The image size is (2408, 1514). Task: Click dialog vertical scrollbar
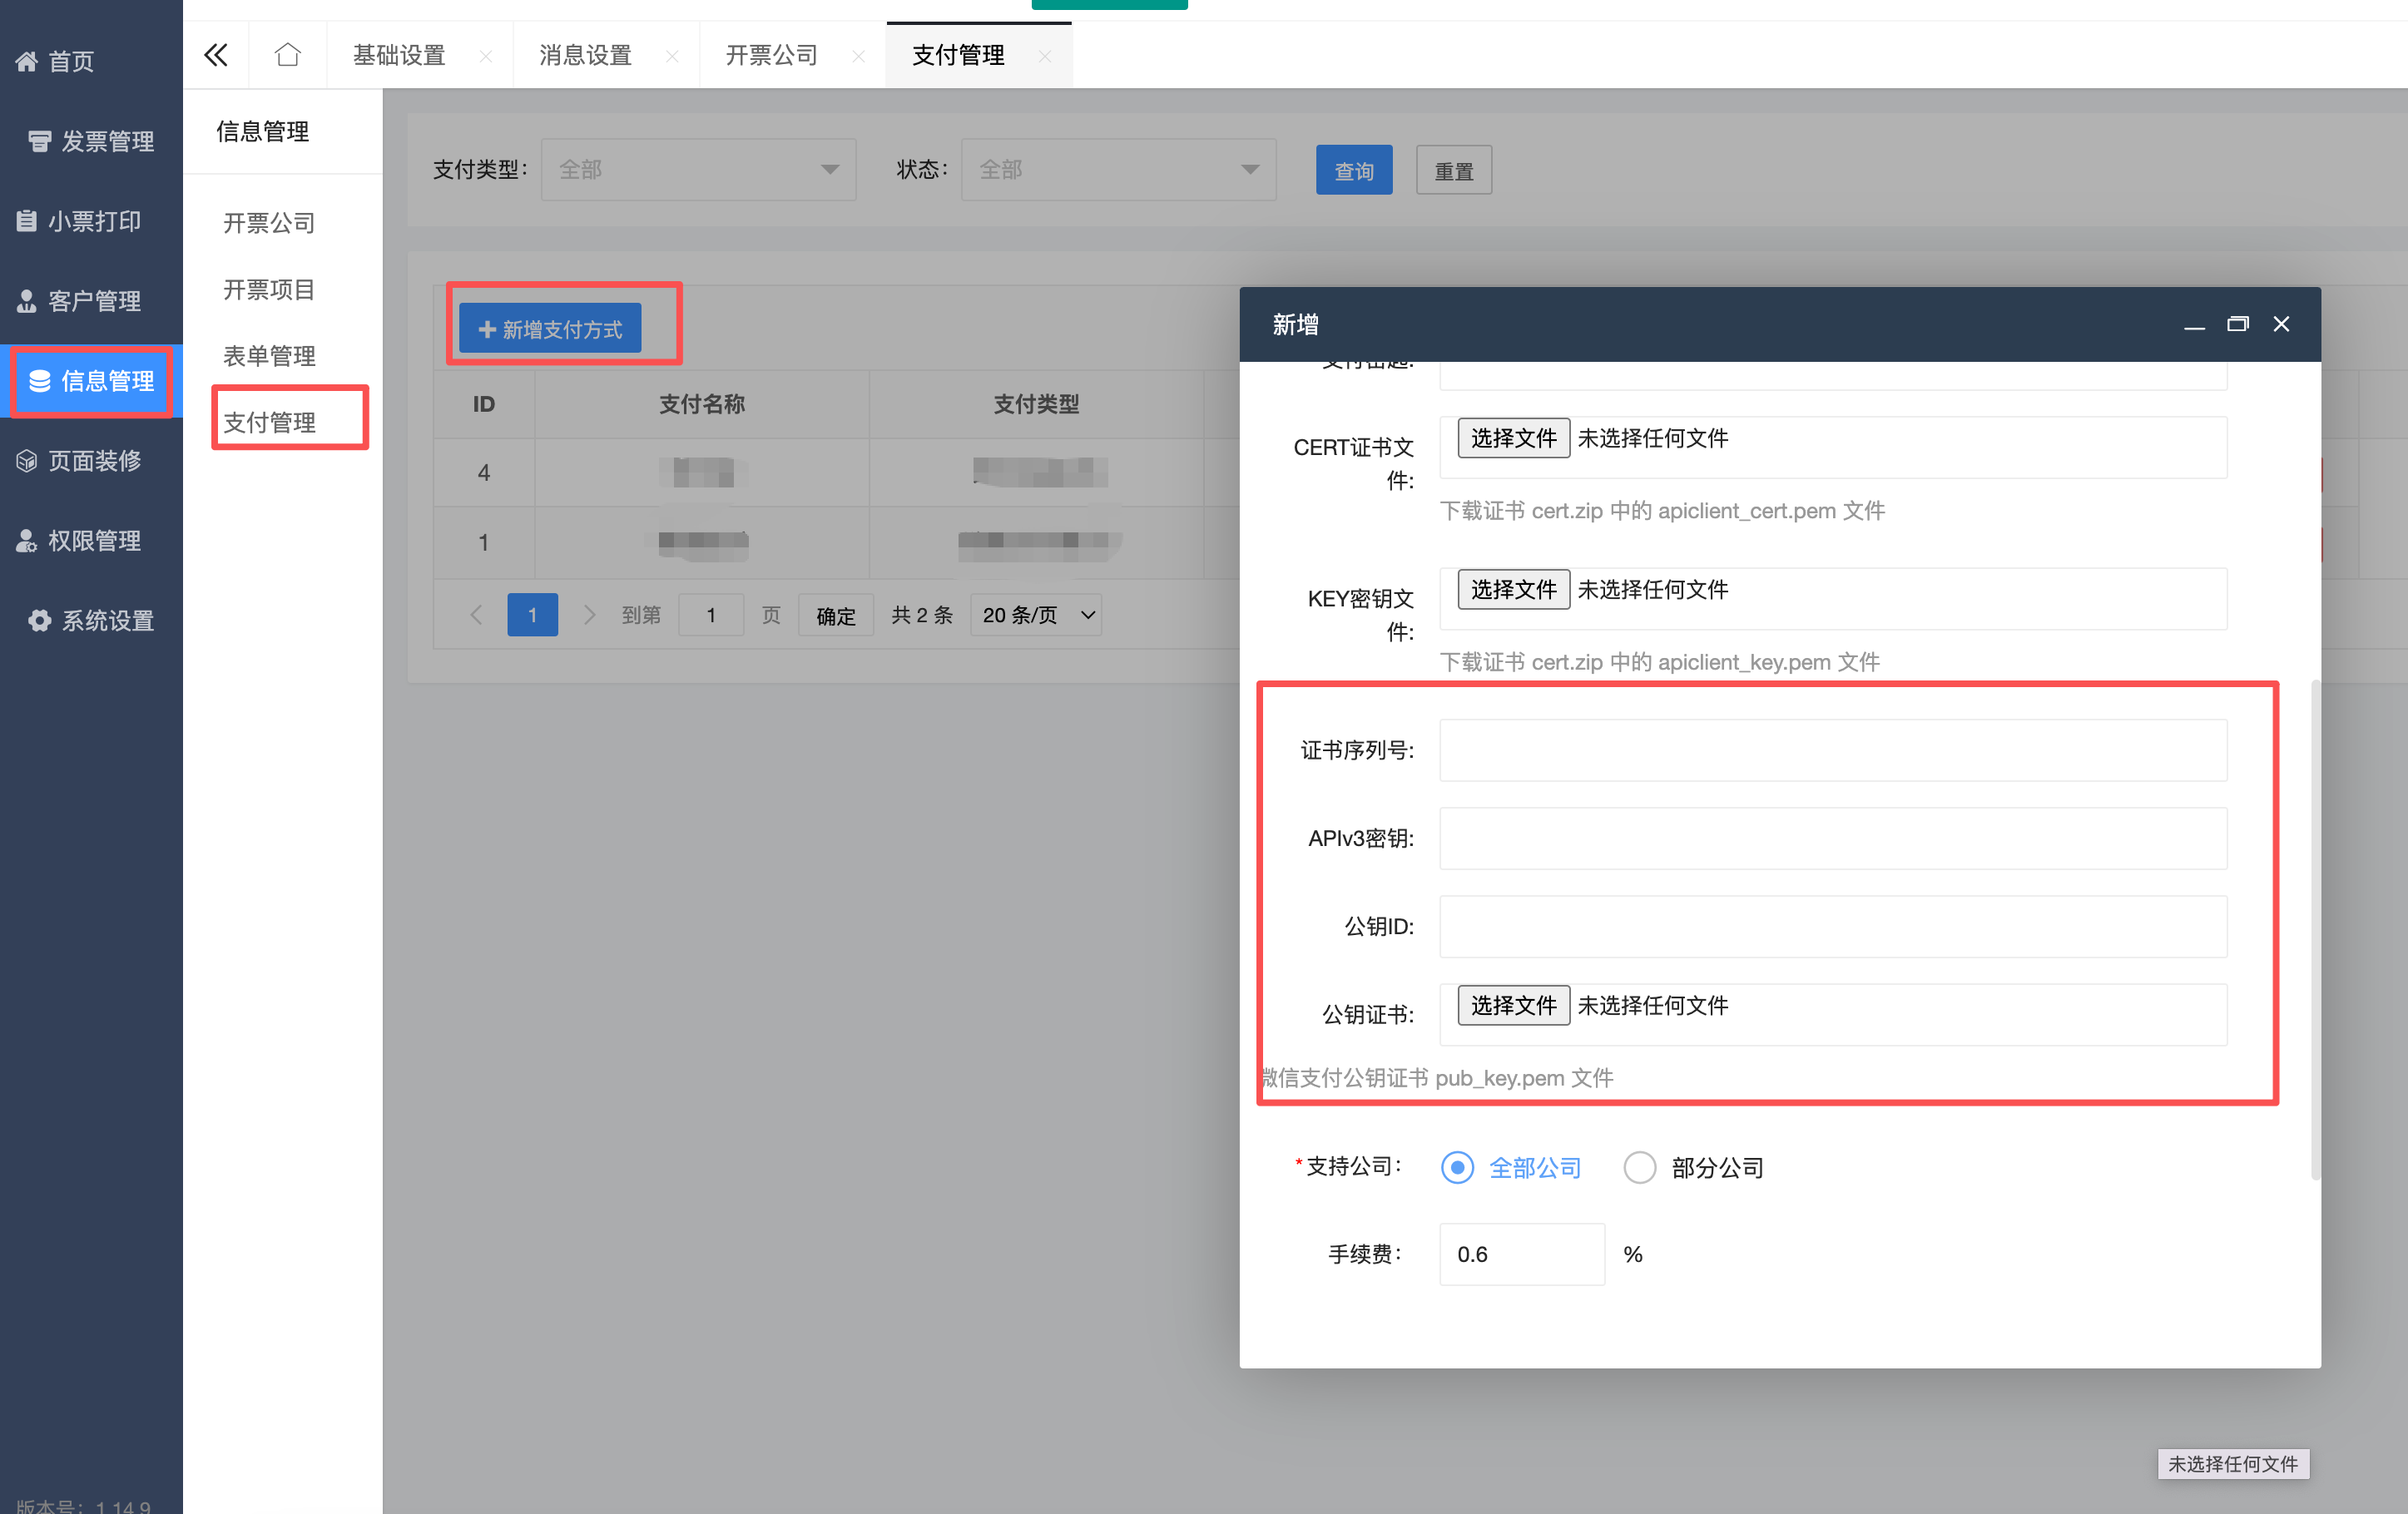(2314, 930)
